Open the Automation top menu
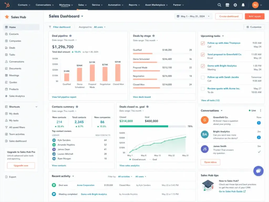 116,5
